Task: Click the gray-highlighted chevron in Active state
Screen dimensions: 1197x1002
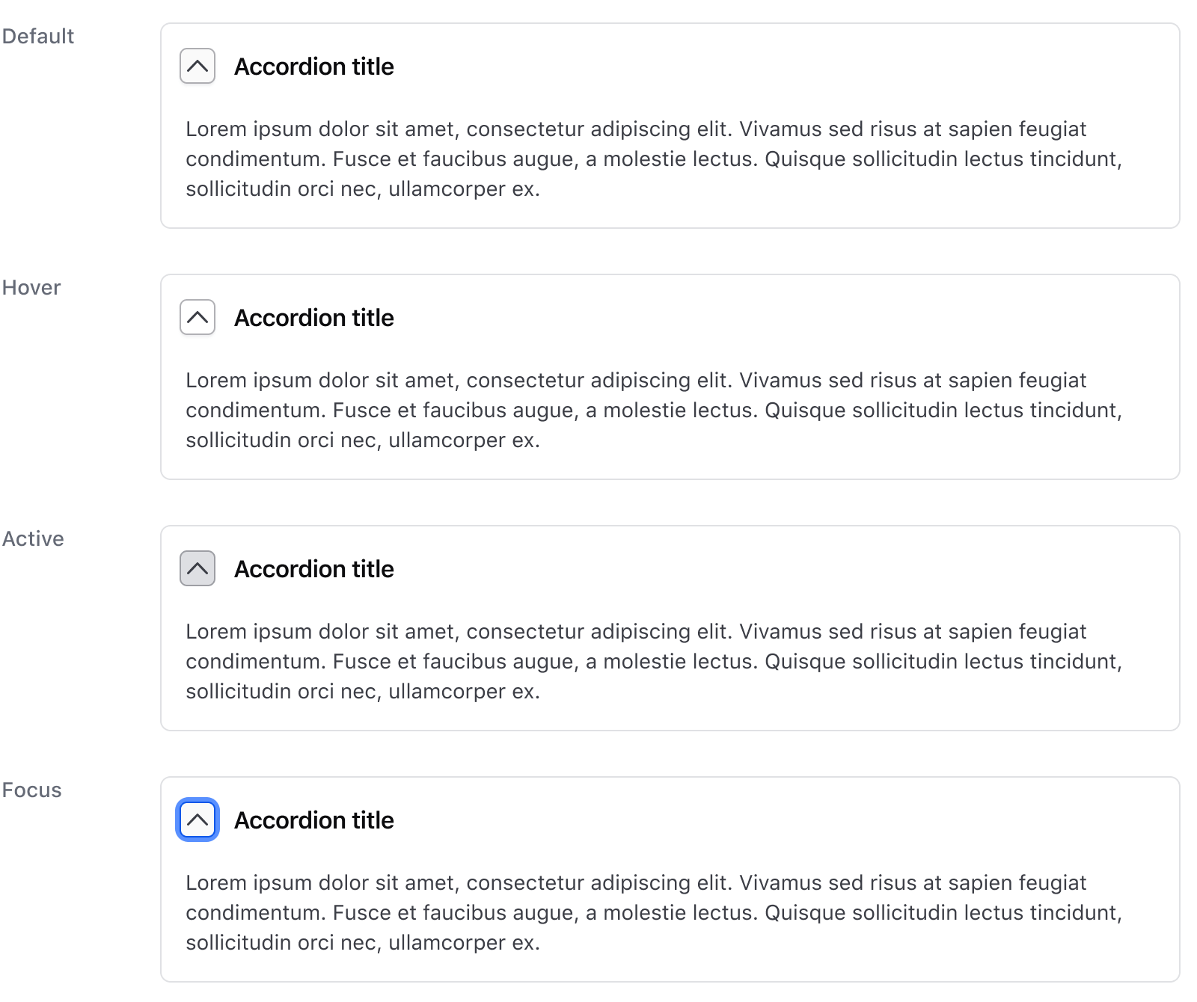Action: [x=198, y=568]
